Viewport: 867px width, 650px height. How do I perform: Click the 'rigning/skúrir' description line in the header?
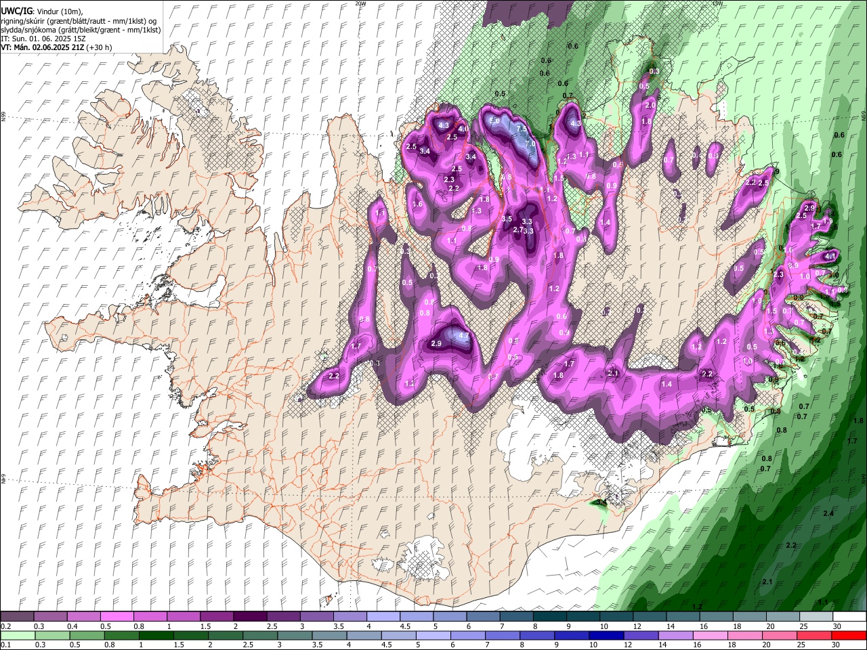[78, 21]
